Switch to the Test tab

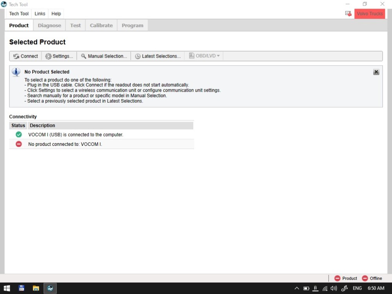point(76,25)
